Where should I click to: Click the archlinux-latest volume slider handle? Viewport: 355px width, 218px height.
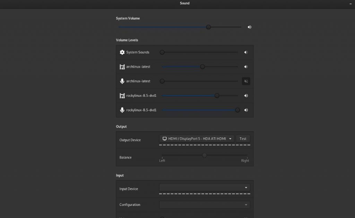202,67
